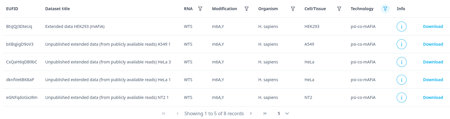Click the Dataset title column header
450x119 pixels.
(x=57, y=9)
